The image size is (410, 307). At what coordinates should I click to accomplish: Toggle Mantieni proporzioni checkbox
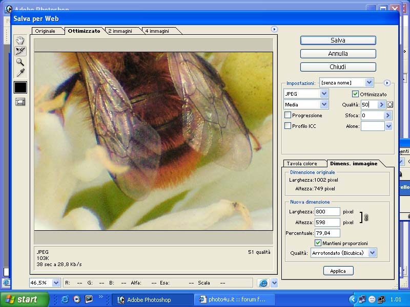point(318,243)
